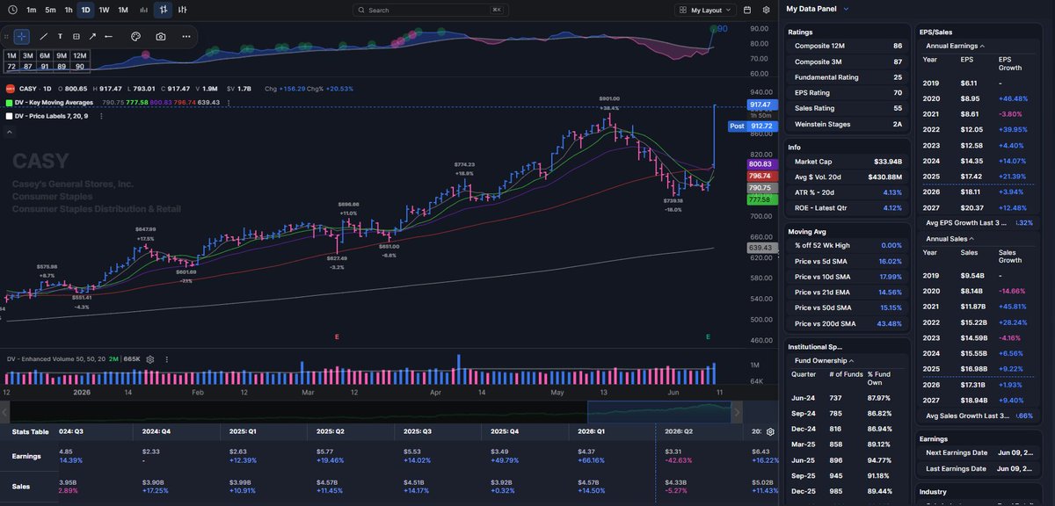Click the drawing toolbar drag handle
This screenshot has height=506, width=1055.
pos(5,36)
